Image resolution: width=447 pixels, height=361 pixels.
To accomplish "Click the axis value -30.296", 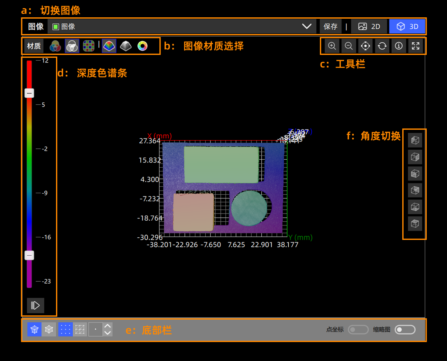I will click(x=150, y=237).
